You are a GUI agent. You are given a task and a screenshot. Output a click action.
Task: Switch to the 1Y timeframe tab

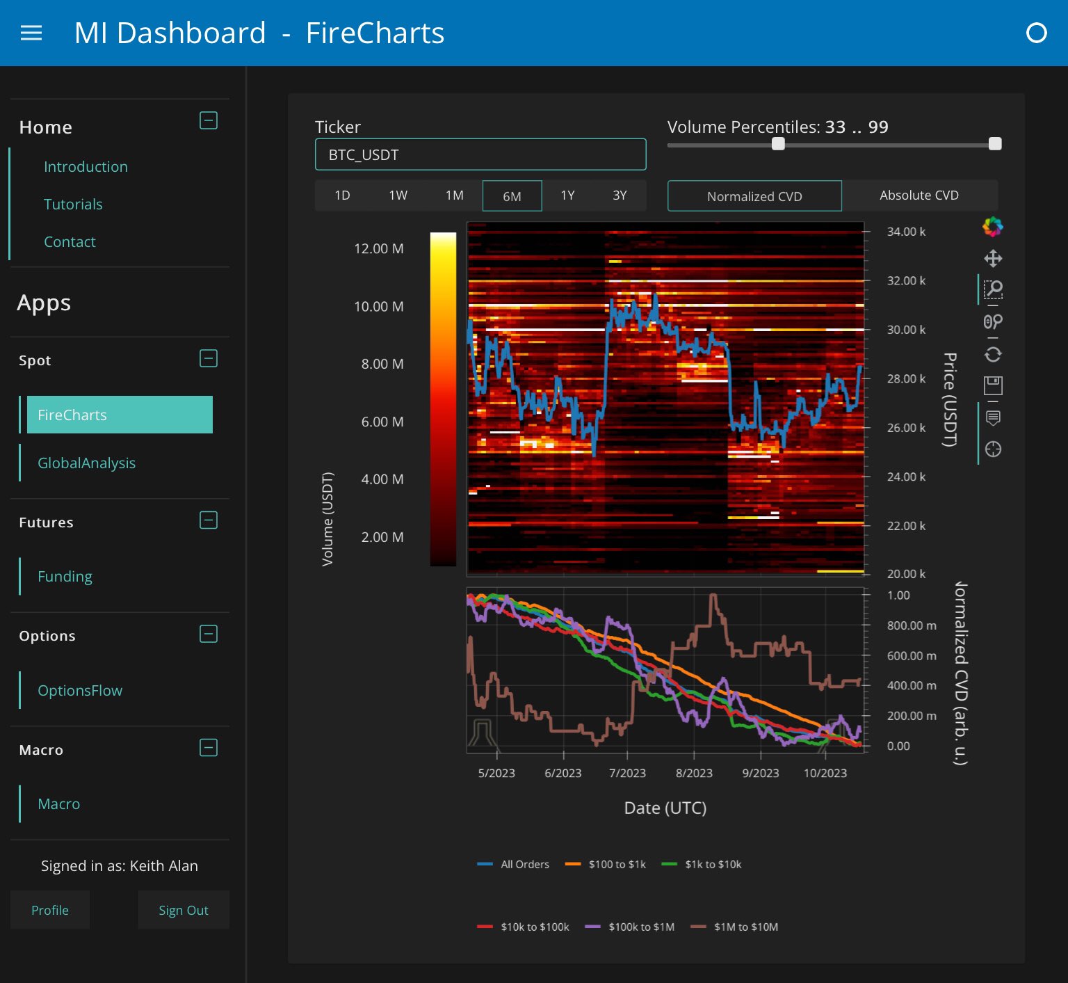click(567, 195)
